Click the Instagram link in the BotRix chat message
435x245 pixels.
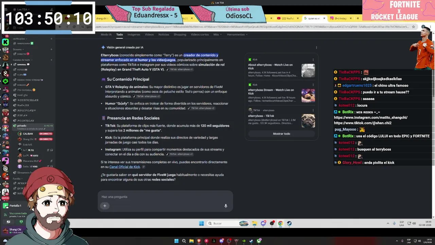click(371, 118)
